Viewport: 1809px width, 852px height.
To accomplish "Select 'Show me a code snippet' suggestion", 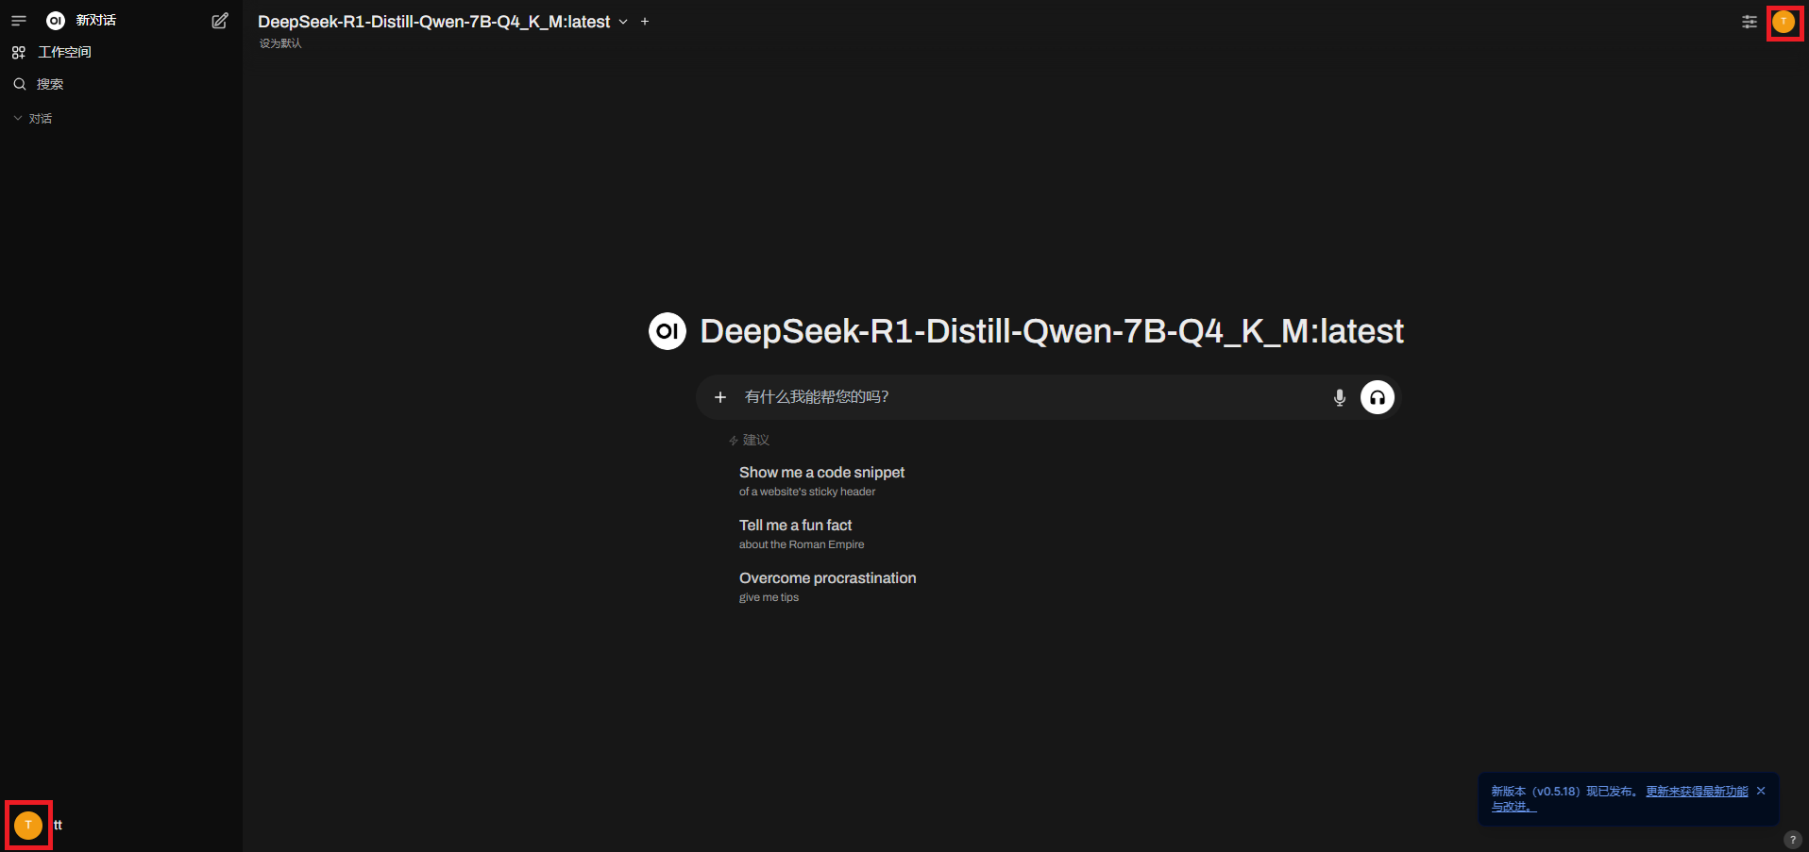I will click(x=821, y=481).
